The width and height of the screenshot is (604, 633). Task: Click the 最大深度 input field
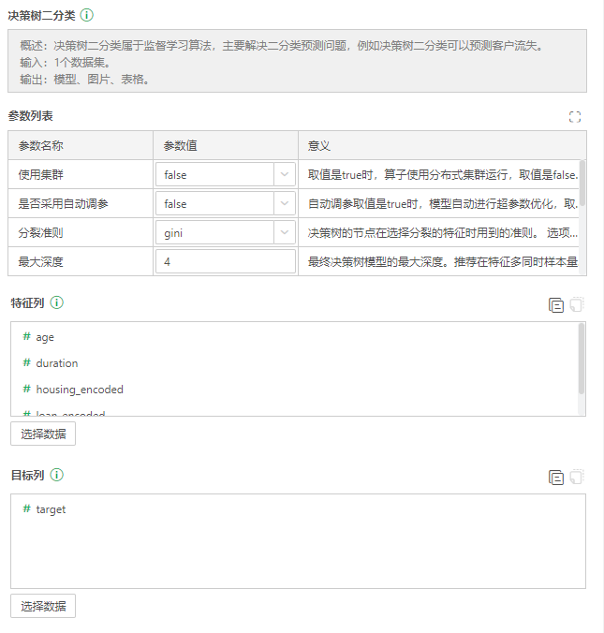(x=226, y=262)
